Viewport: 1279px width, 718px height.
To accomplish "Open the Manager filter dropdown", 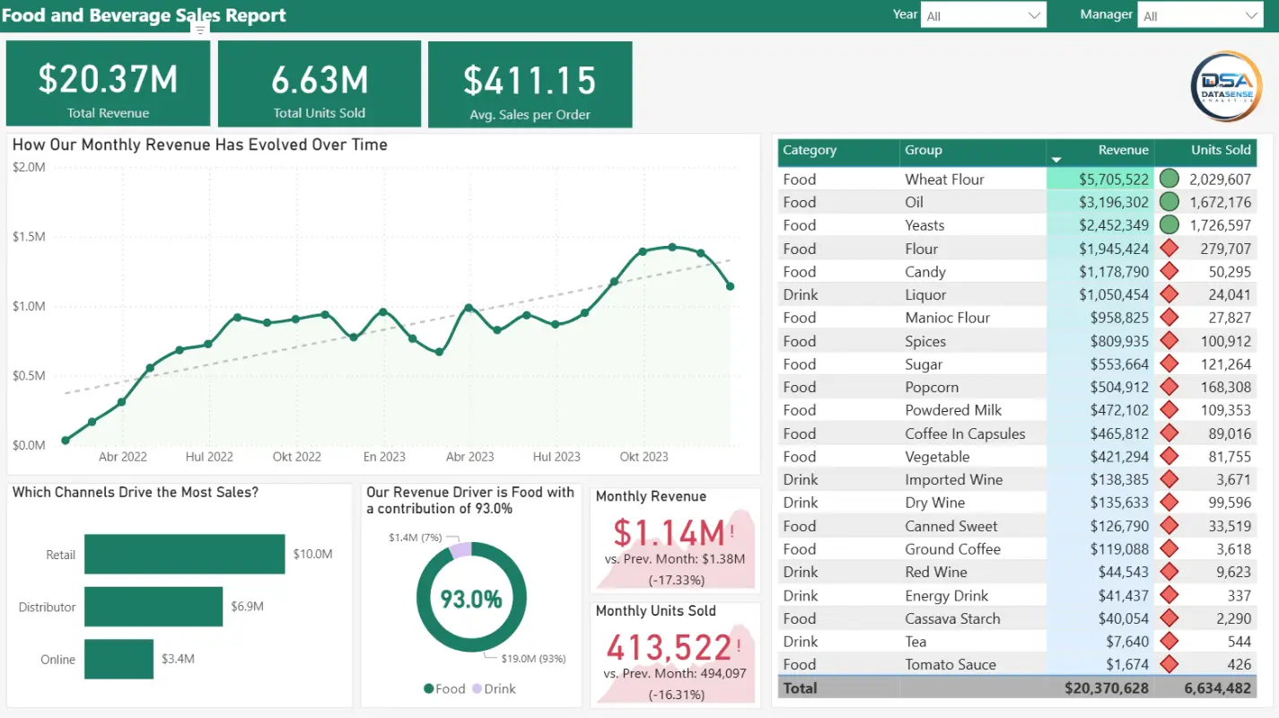I will (1200, 16).
